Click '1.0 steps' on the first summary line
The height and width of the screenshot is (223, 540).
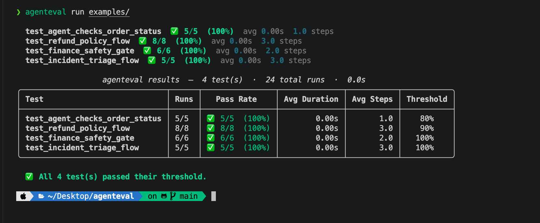(313, 31)
